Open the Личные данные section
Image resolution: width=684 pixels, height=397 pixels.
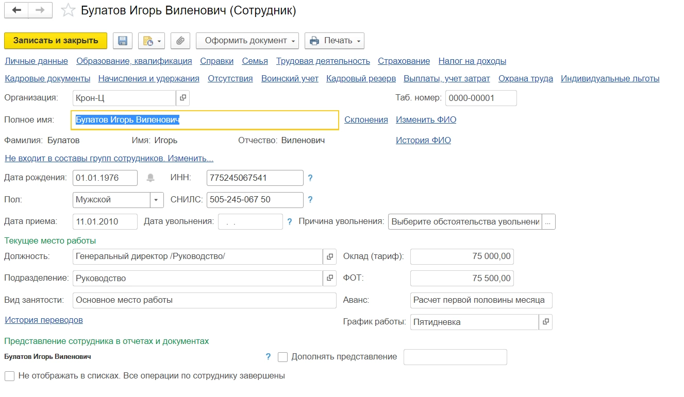36,61
